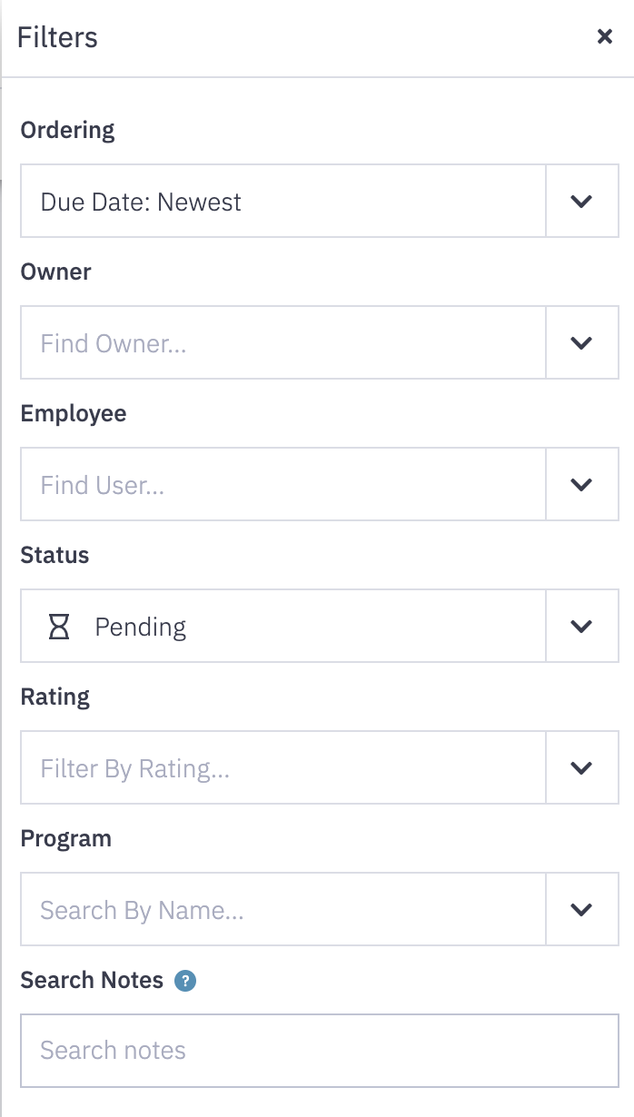Click the Search Notes label

point(92,981)
